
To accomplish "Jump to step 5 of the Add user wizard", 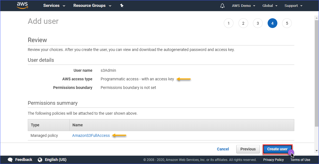I will click(287, 23).
